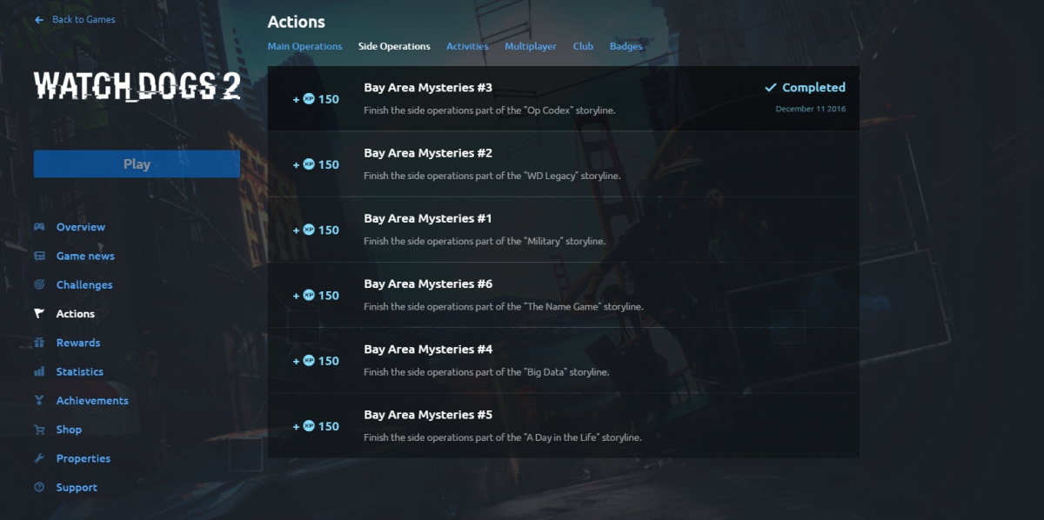The width and height of the screenshot is (1044, 520).
Task: Open the Support page
Action: pos(77,487)
